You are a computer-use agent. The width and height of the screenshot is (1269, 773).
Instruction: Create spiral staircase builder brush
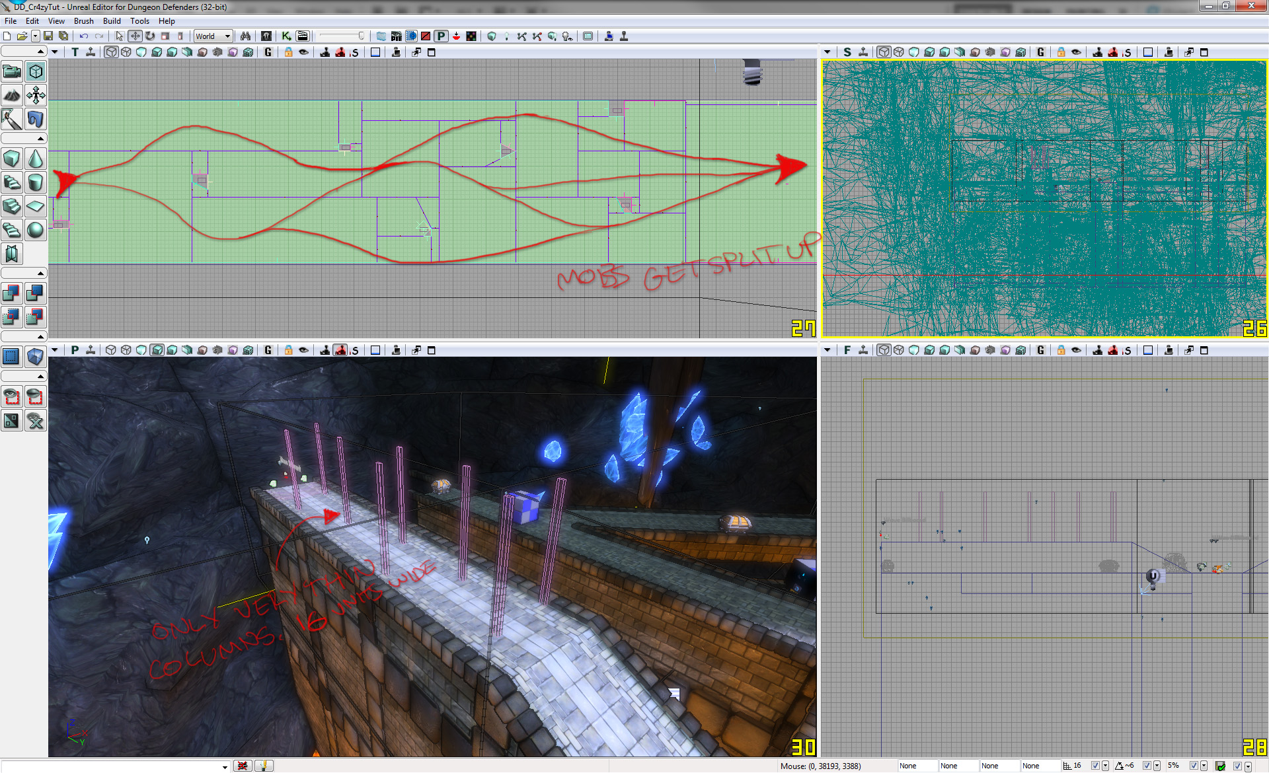click(12, 230)
